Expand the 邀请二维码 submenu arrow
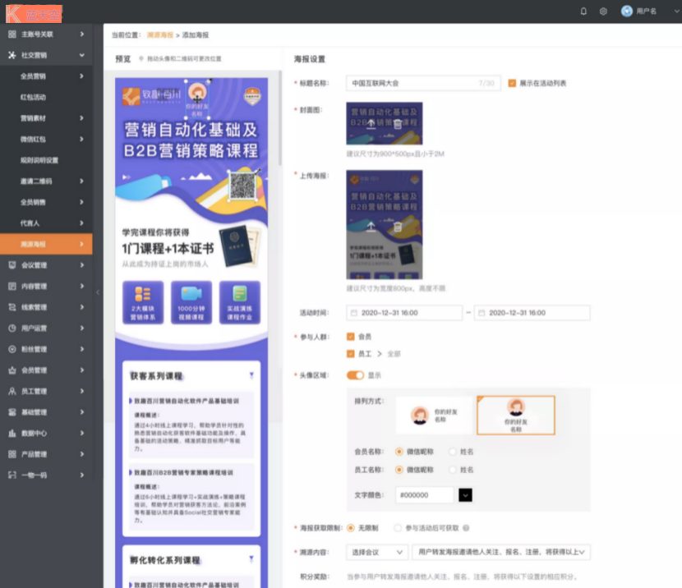 coord(81,181)
